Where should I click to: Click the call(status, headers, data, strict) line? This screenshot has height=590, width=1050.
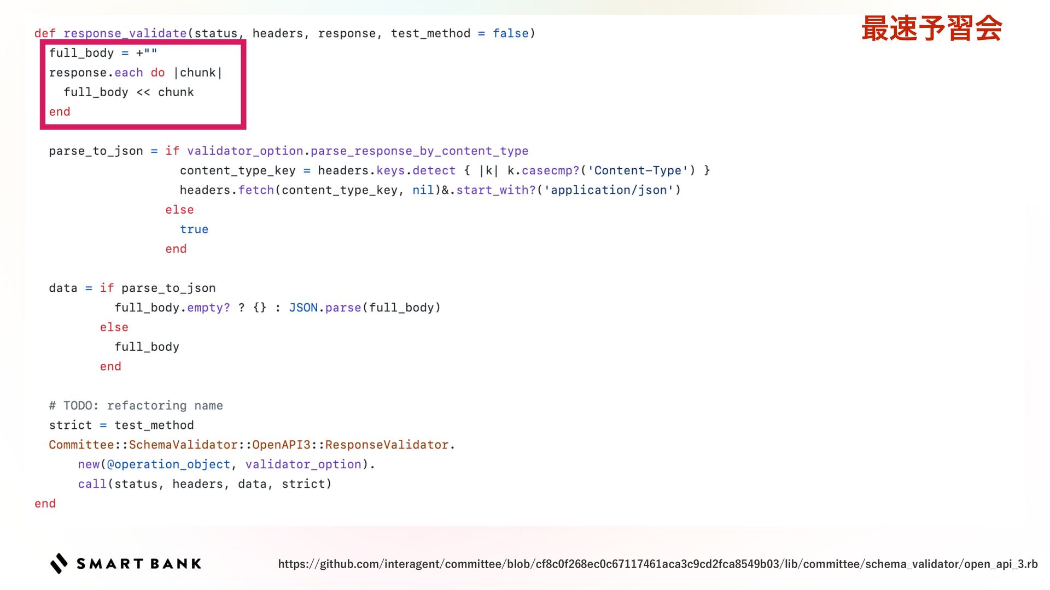(205, 484)
